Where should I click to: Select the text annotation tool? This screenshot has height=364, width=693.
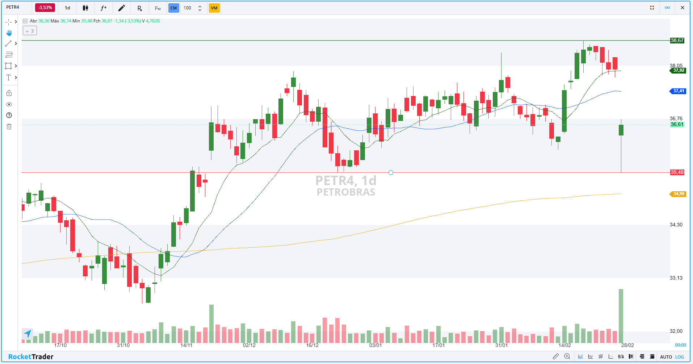point(8,77)
